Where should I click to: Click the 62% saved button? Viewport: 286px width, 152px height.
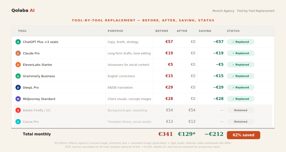[244, 135]
